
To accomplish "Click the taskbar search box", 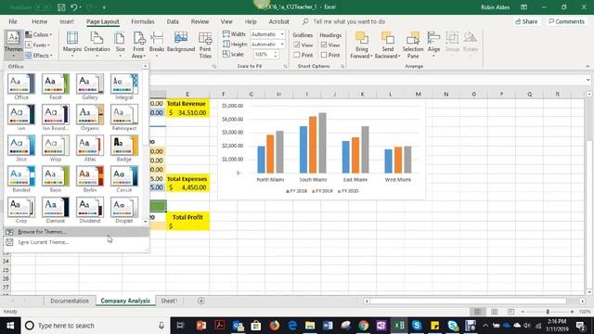I will pos(95,326).
